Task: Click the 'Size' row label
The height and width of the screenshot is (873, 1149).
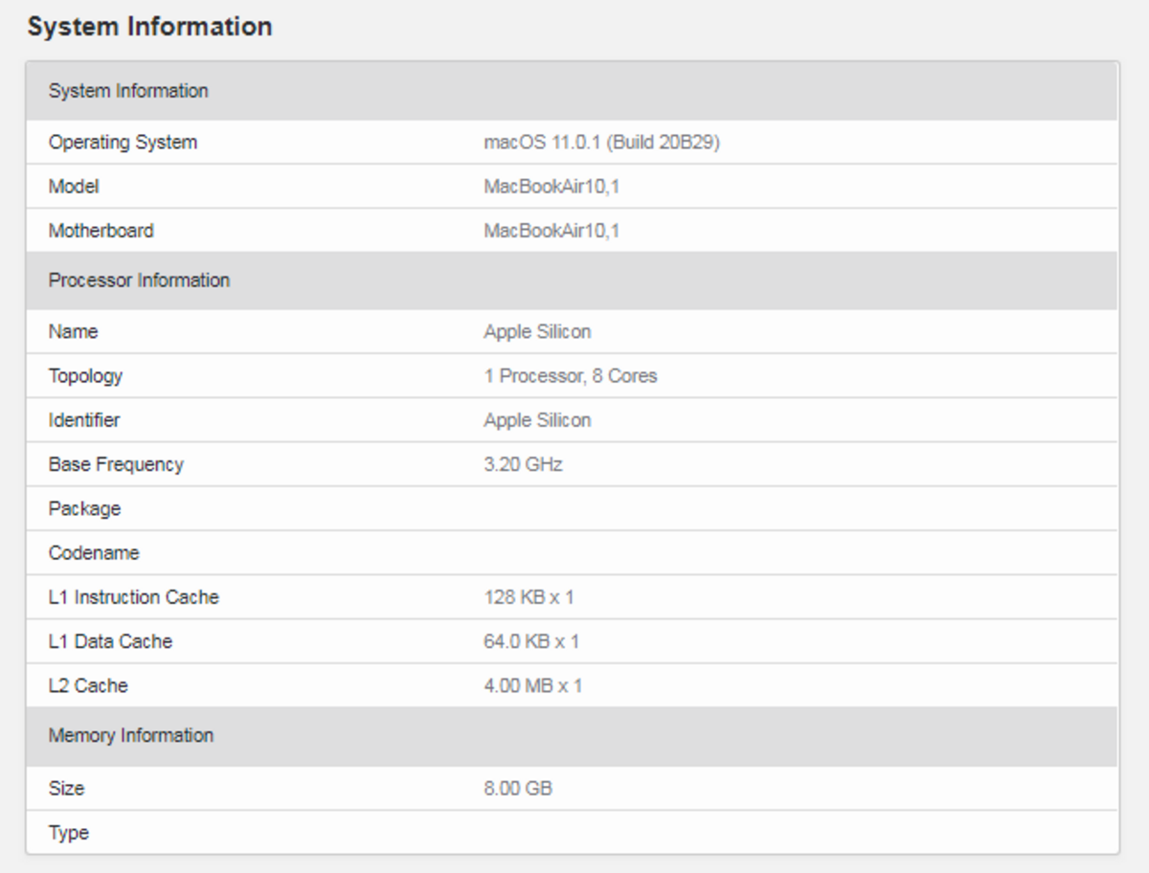Action: point(66,789)
